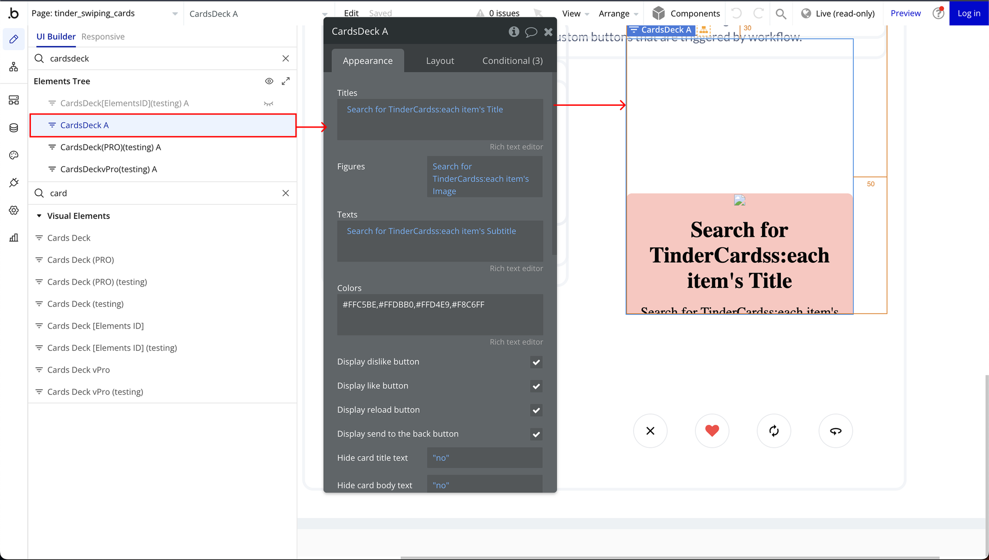989x560 pixels.
Task: Switch to the Layout tab
Action: pyautogui.click(x=440, y=61)
